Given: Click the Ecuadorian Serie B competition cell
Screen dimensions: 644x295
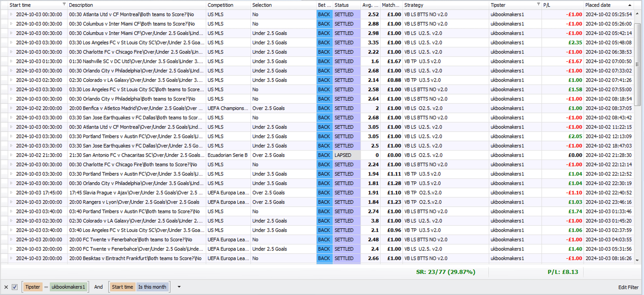Looking at the screenshot, I should [228, 155].
